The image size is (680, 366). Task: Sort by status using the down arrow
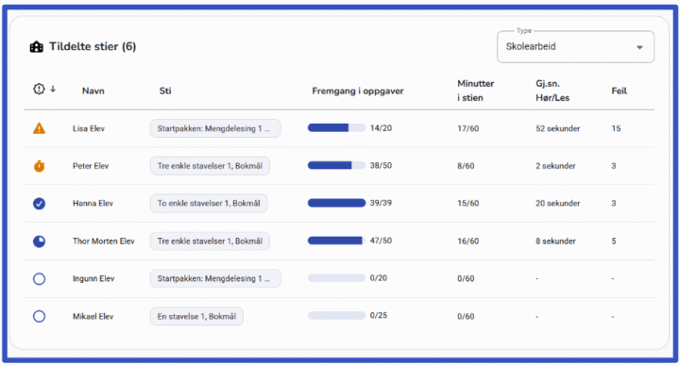coord(53,90)
